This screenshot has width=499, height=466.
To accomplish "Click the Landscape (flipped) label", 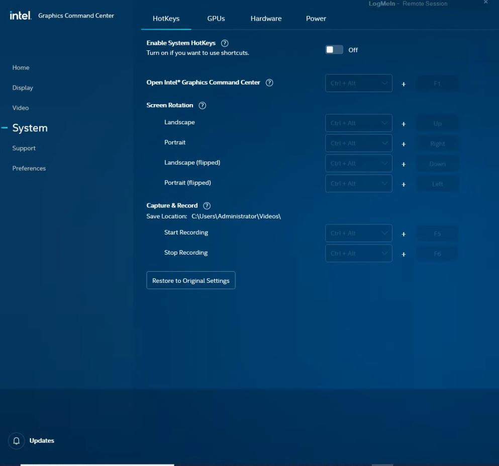I will click(192, 163).
